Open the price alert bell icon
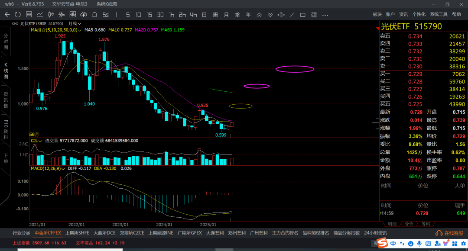 point(94,15)
